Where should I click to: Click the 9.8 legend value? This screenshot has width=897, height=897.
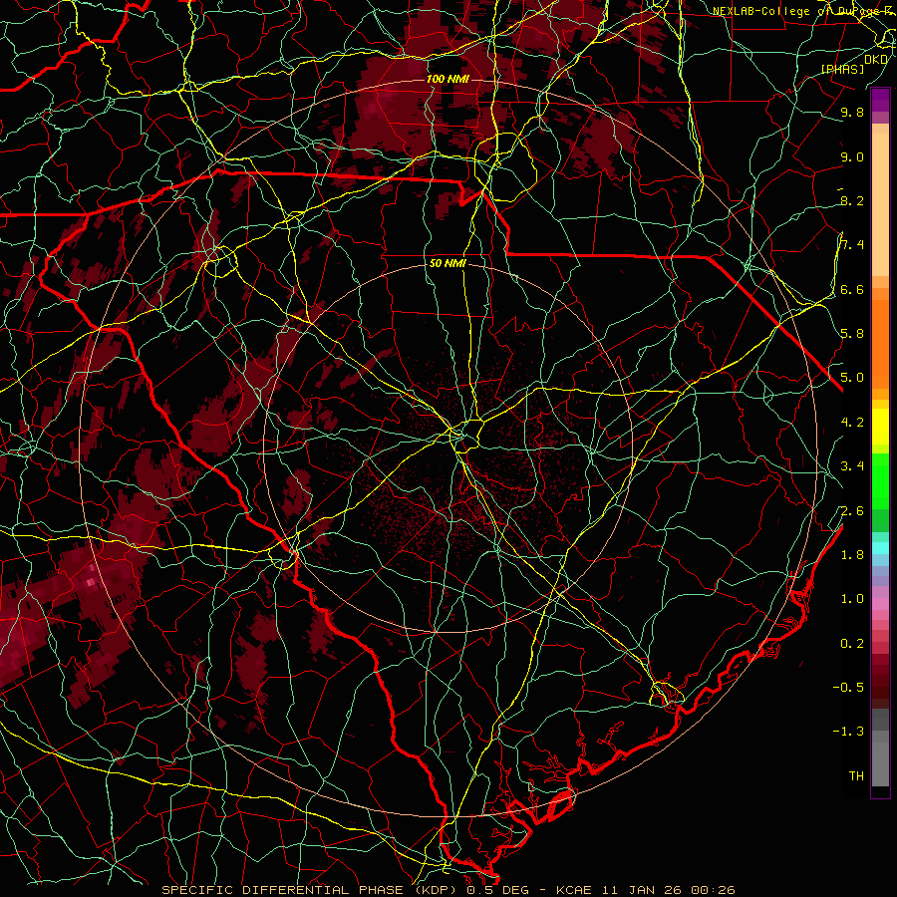[852, 112]
